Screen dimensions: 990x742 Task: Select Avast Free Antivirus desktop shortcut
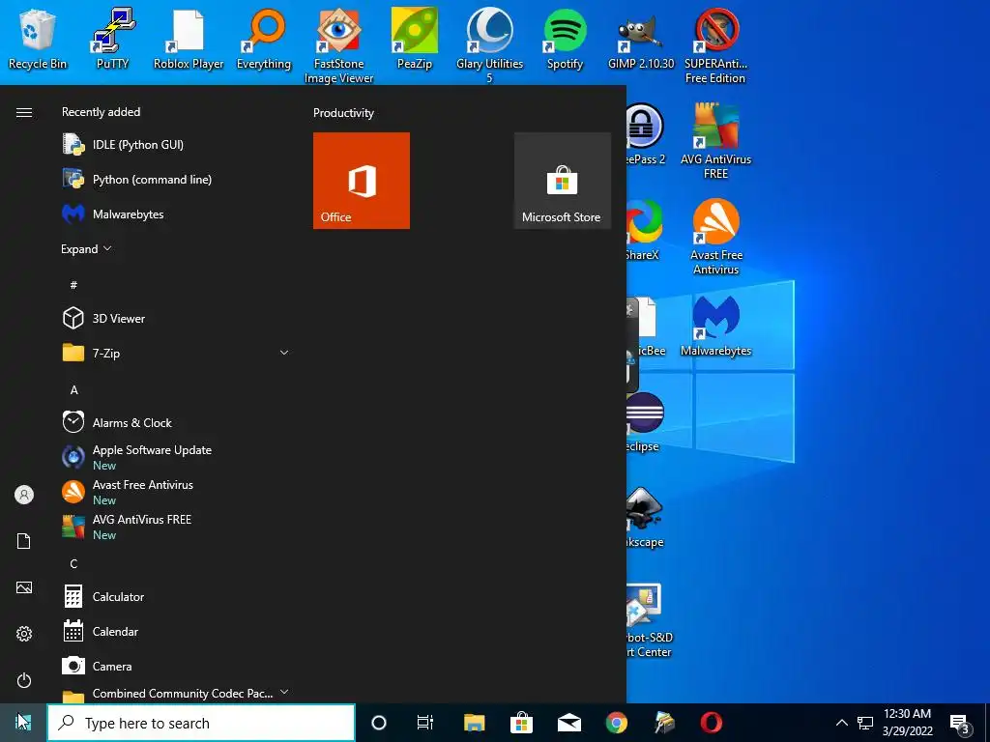tap(716, 236)
